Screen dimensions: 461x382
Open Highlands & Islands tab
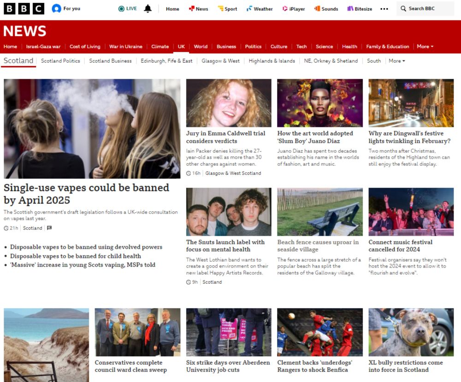[272, 61]
